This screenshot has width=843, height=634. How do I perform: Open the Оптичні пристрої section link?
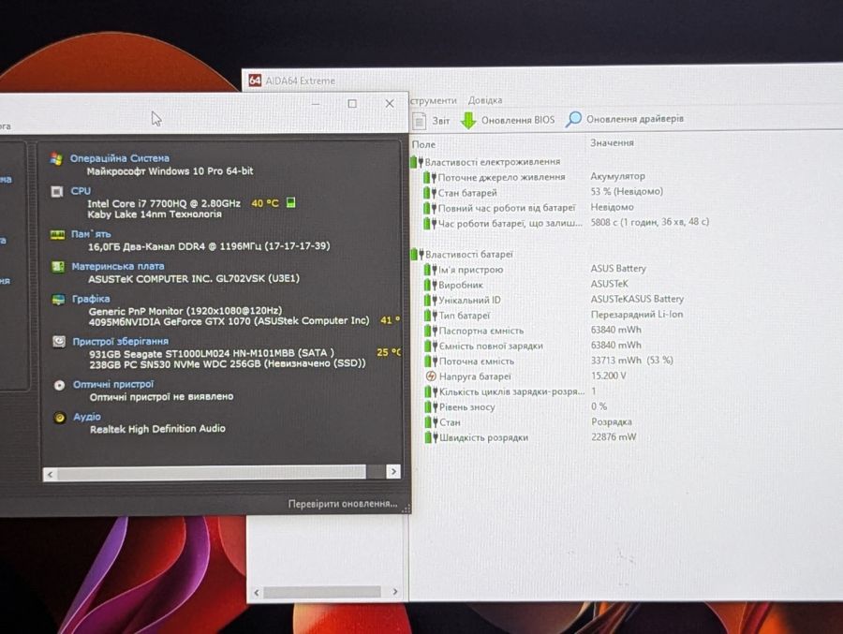pyautogui.click(x=113, y=385)
